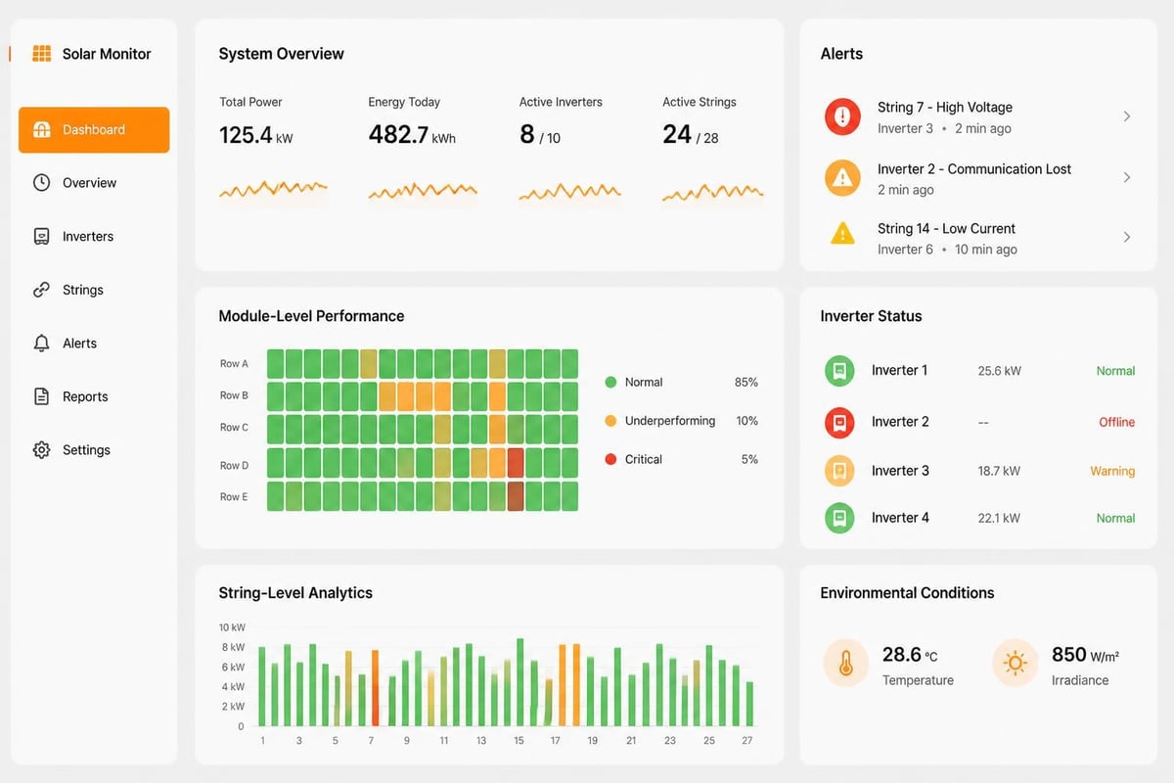Click the String 7 - High Voltage alert title
This screenshot has height=783, width=1174.
click(x=945, y=108)
